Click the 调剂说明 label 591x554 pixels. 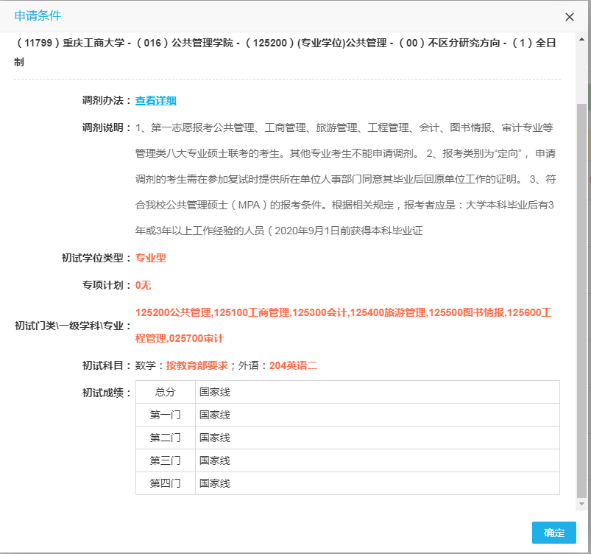click(x=107, y=128)
